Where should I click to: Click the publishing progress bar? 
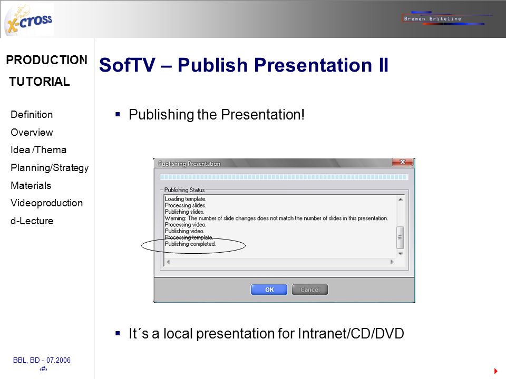point(284,177)
